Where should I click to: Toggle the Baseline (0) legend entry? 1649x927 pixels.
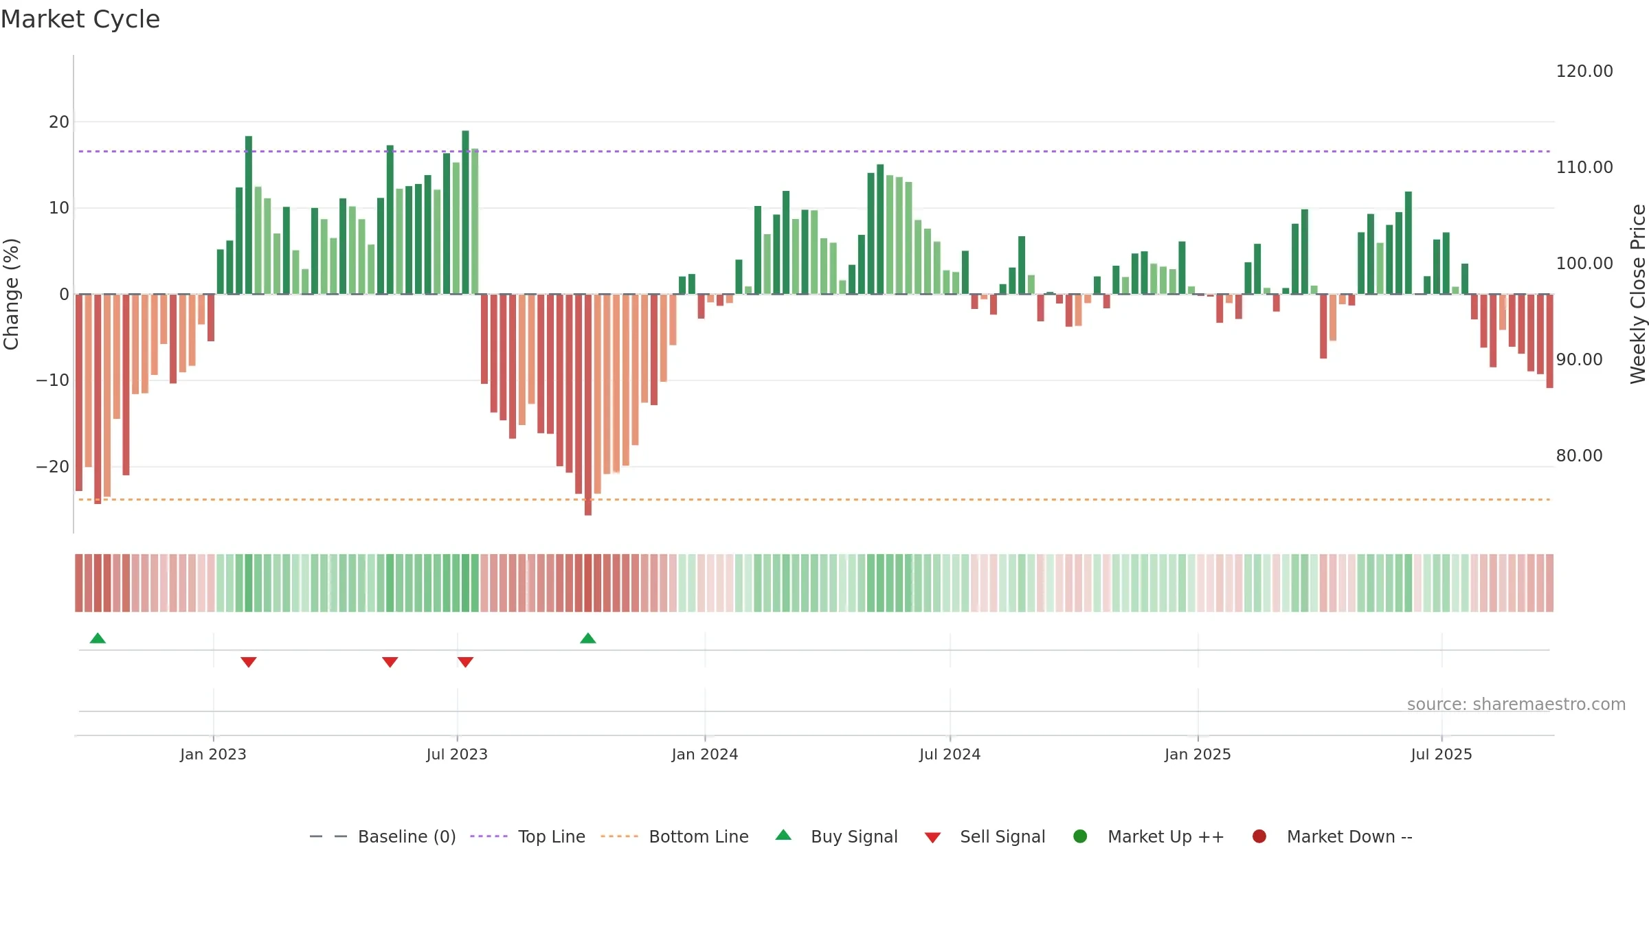(383, 836)
